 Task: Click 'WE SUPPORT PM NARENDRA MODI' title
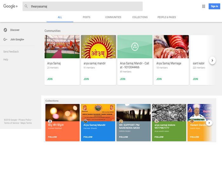coord(129,126)
